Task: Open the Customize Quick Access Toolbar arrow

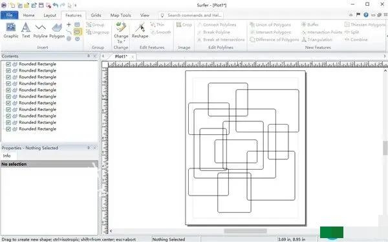Action: (x=76, y=5)
